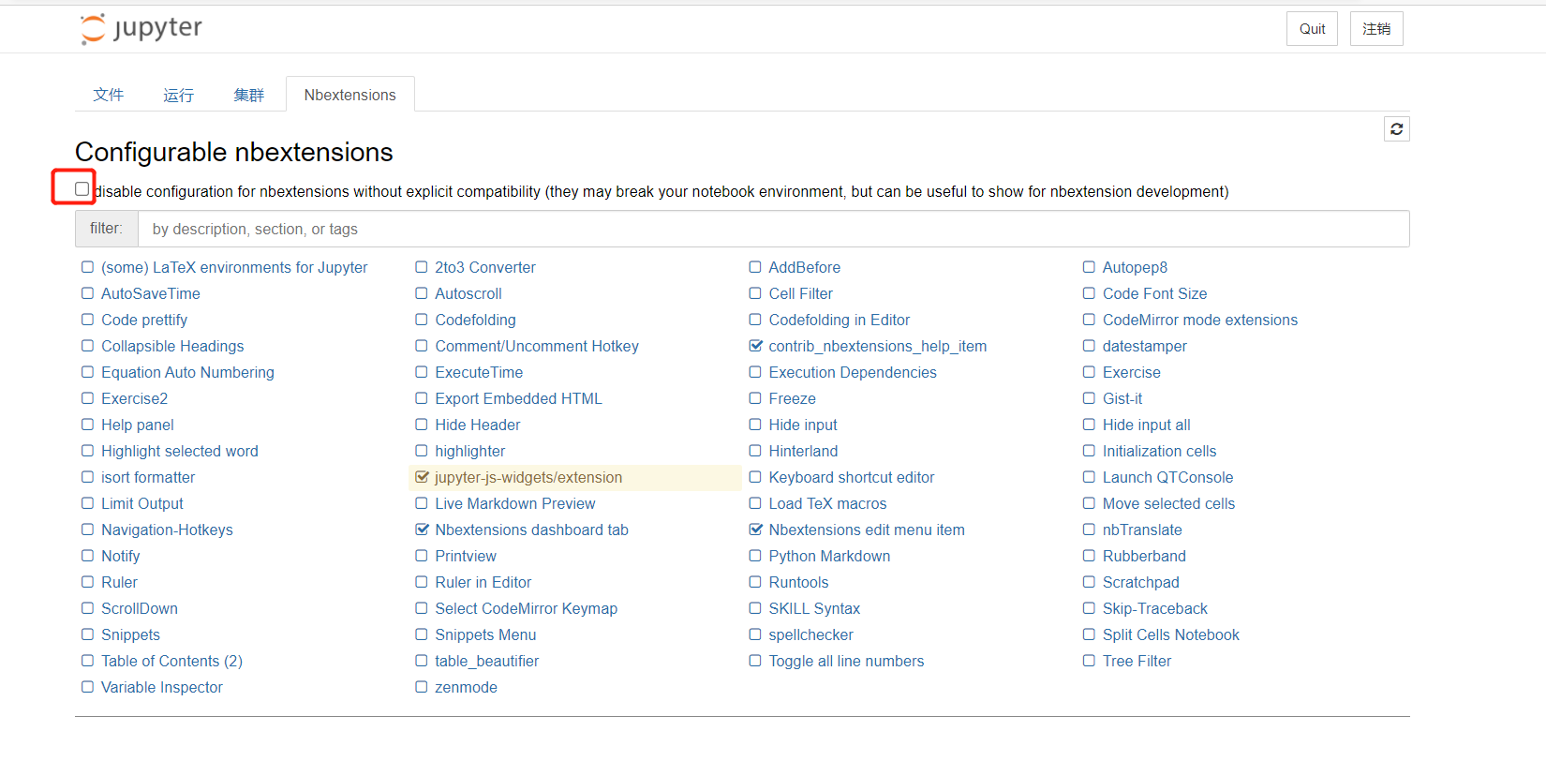Enable the AutoSaveTime checkbox
The height and width of the screenshot is (776, 1546).
[x=87, y=293]
